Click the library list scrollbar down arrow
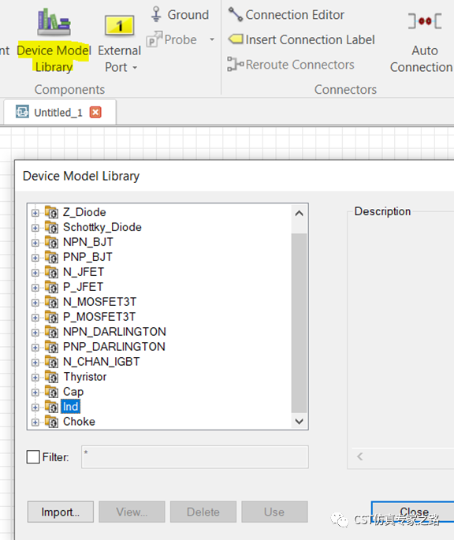Image resolution: width=454 pixels, height=540 pixels. coord(299,421)
